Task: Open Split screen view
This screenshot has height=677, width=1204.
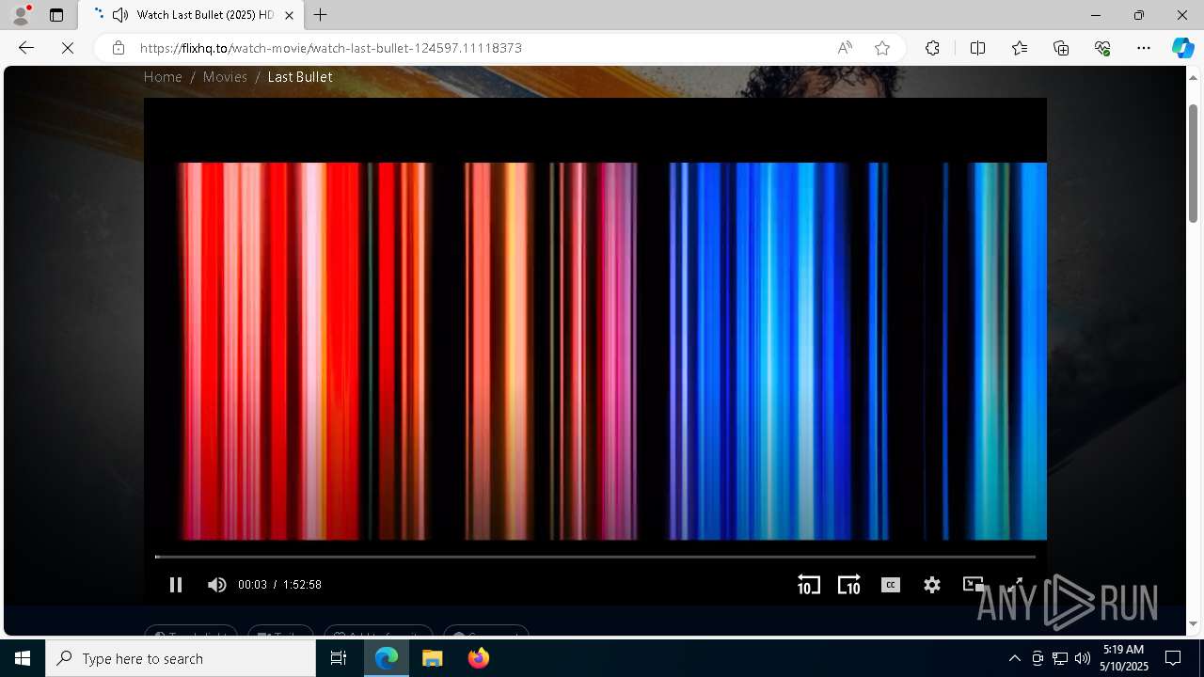Action: (977, 48)
